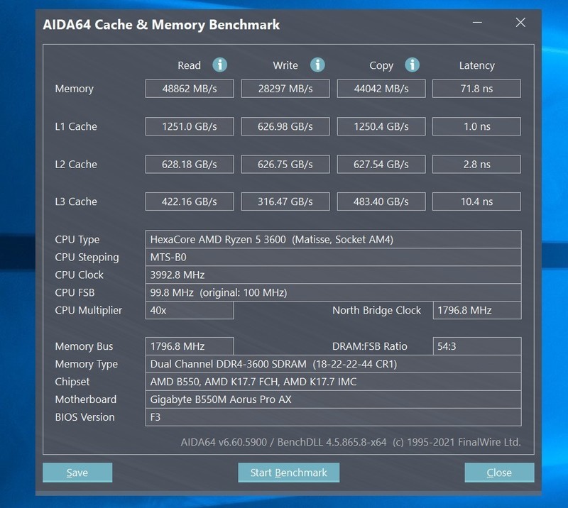Click the info icon next to Read
This screenshot has height=508, width=568.
tap(219, 65)
